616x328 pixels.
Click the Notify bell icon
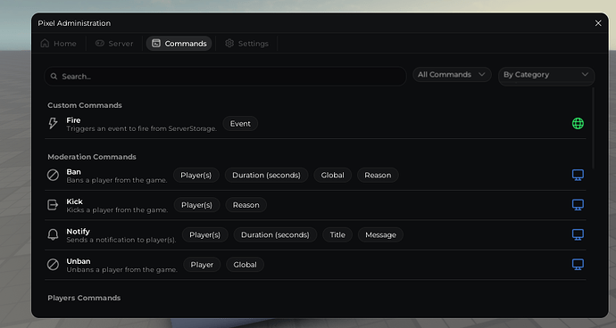53,234
